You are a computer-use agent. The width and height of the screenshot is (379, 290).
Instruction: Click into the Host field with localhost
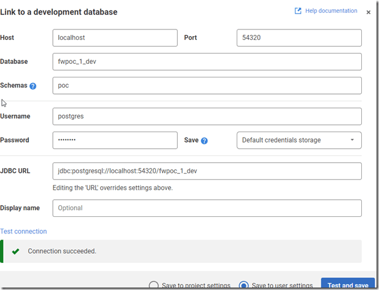tap(115, 38)
